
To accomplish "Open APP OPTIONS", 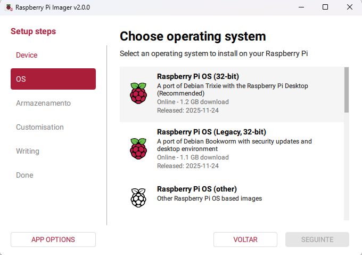I will click(53, 240).
